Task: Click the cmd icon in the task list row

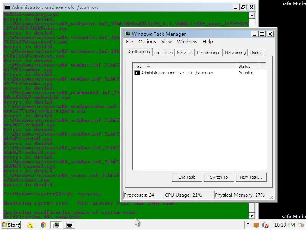Action: pyautogui.click(x=137, y=73)
